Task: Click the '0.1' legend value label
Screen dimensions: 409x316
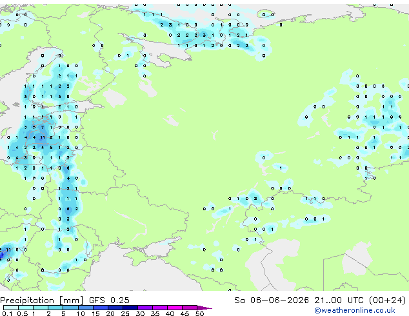Action: [x=7, y=313]
